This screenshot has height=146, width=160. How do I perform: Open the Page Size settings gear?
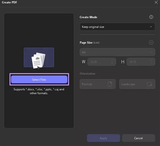click(x=151, y=42)
